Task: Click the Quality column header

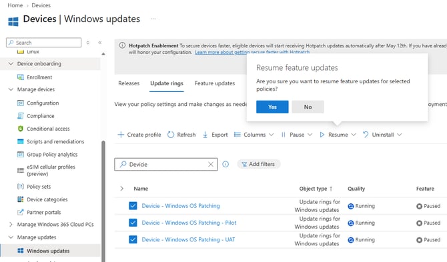Action: point(356,189)
